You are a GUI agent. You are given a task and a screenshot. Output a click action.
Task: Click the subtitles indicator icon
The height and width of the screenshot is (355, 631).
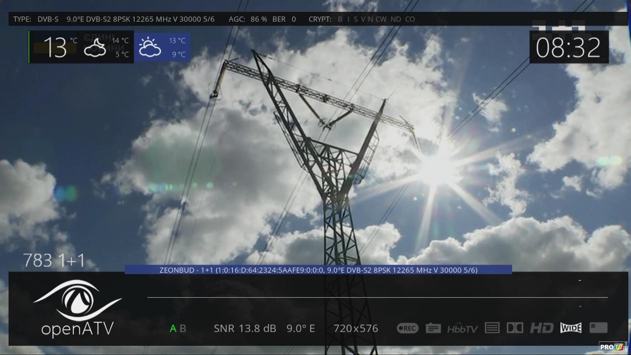point(433,328)
